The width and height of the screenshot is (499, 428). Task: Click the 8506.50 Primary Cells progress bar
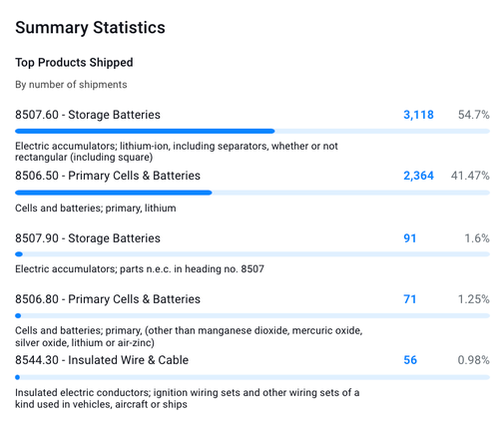click(x=252, y=193)
